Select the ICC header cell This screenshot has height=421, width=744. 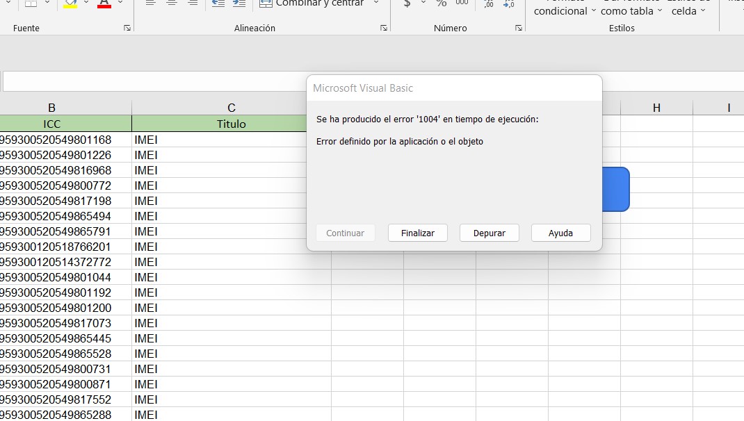click(x=65, y=124)
